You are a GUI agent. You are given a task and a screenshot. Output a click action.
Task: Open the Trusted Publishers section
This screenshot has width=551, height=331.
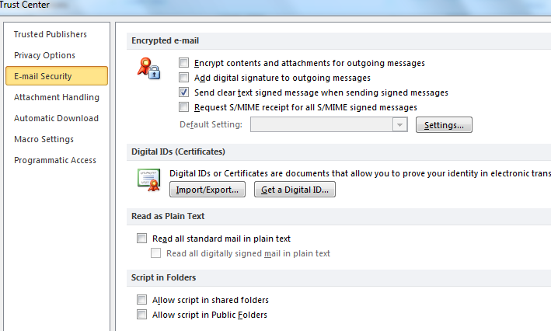pyautogui.click(x=51, y=34)
